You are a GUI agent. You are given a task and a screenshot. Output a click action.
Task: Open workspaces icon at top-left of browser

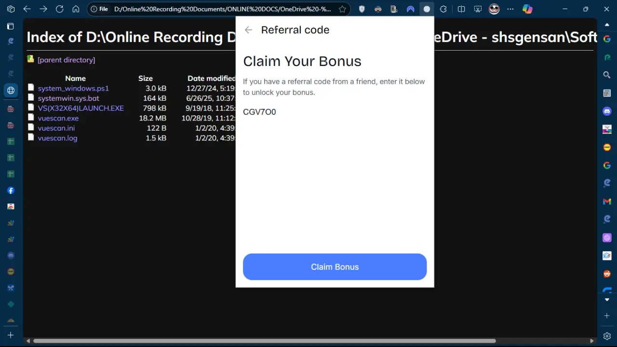11,9
